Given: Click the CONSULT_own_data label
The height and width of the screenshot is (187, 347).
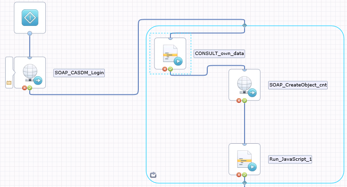Looking at the screenshot, I should (x=220, y=54).
